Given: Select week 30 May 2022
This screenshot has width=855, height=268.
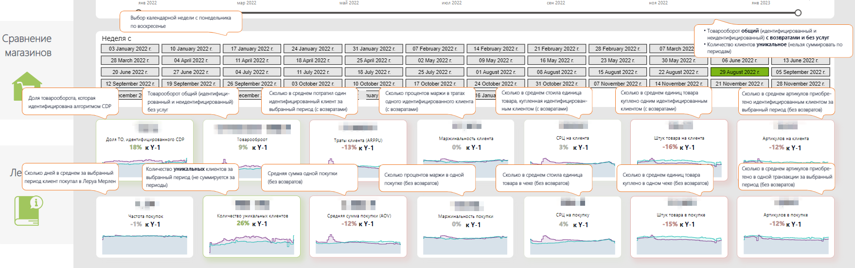Looking at the screenshot, I should [678, 60].
